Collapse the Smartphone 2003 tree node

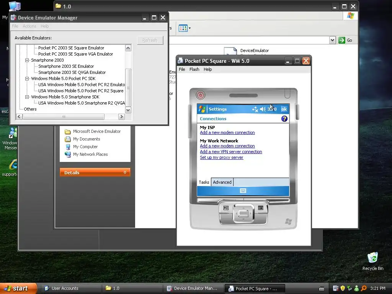click(27, 60)
